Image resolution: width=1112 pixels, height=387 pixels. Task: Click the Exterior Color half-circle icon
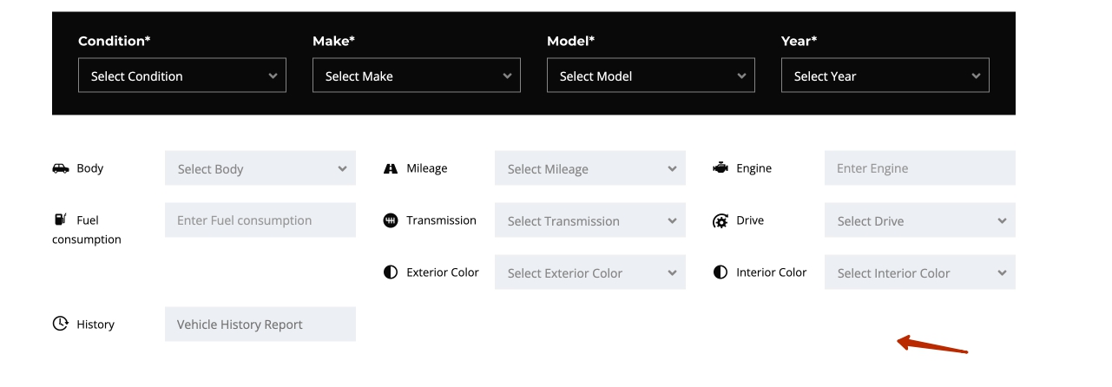coord(391,272)
